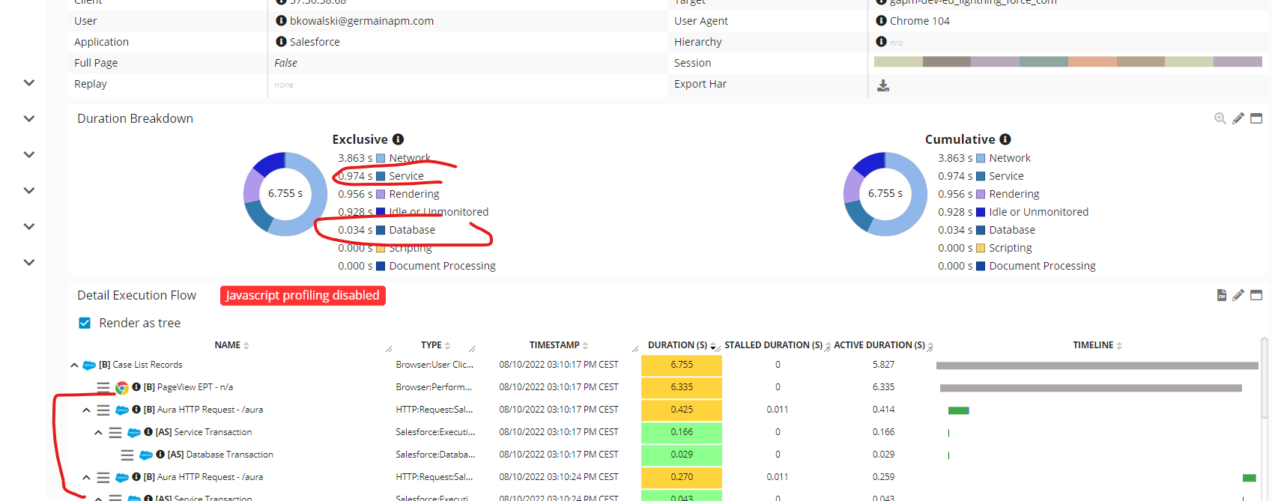The image size is (1272, 501).
Task: Edit the Duration Breakdown panel with pencil icon
Action: click(1238, 118)
